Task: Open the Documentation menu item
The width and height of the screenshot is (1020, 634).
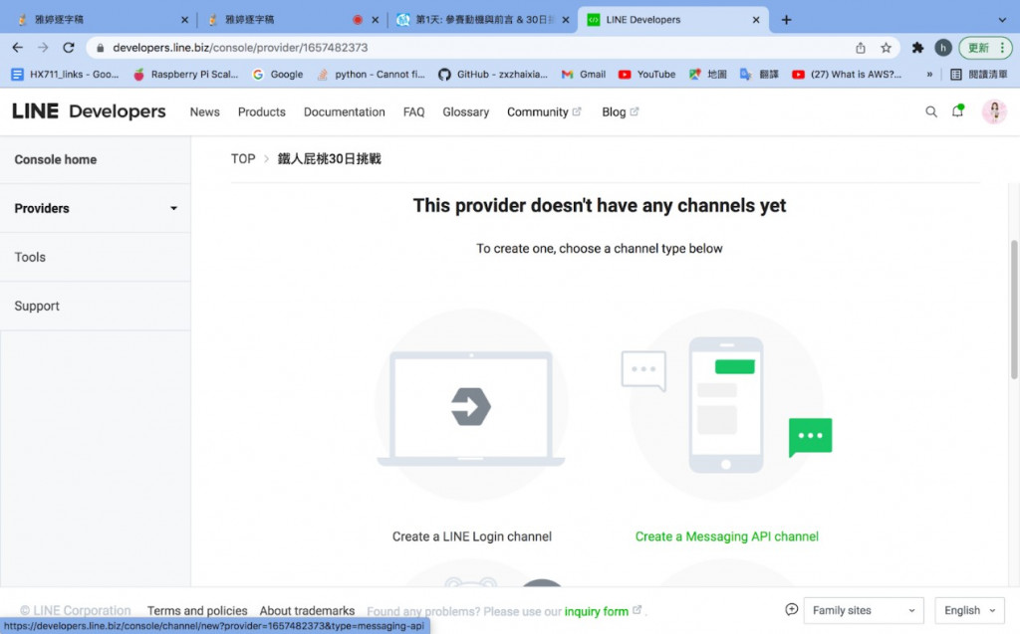Action: (344, 111)
